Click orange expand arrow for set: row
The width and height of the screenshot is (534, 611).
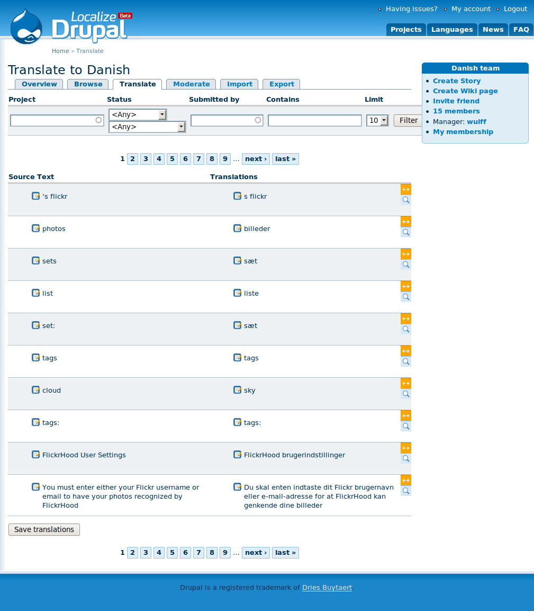pyautogui.click(x=406, y=319)
